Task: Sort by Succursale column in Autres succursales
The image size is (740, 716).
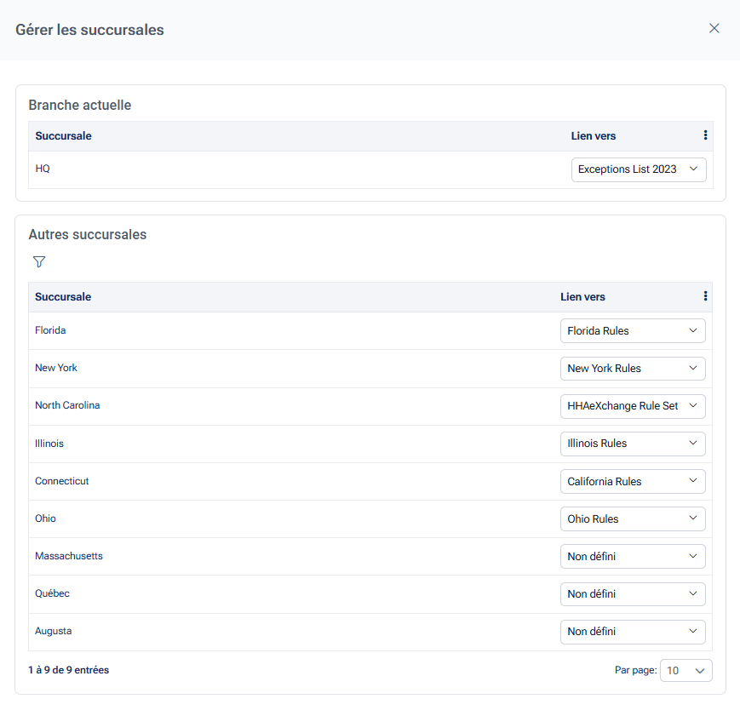Action: (63, 297)
